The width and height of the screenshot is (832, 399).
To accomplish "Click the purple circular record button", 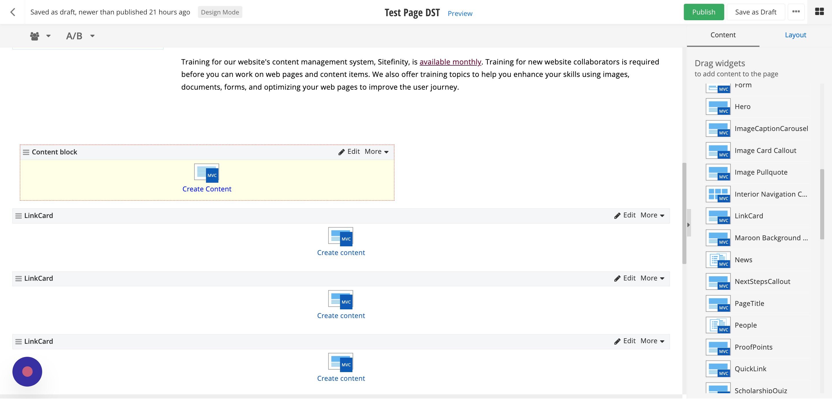I will coord(27,372).
